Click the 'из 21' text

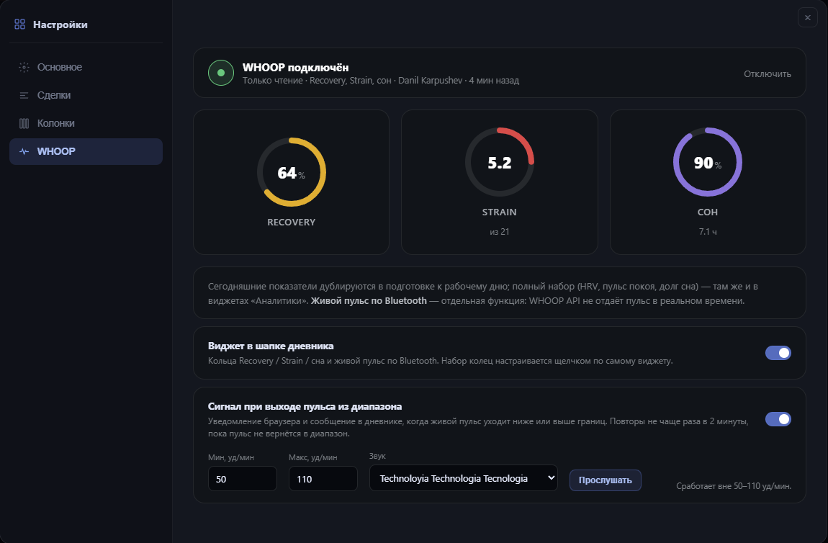[499, 232]
